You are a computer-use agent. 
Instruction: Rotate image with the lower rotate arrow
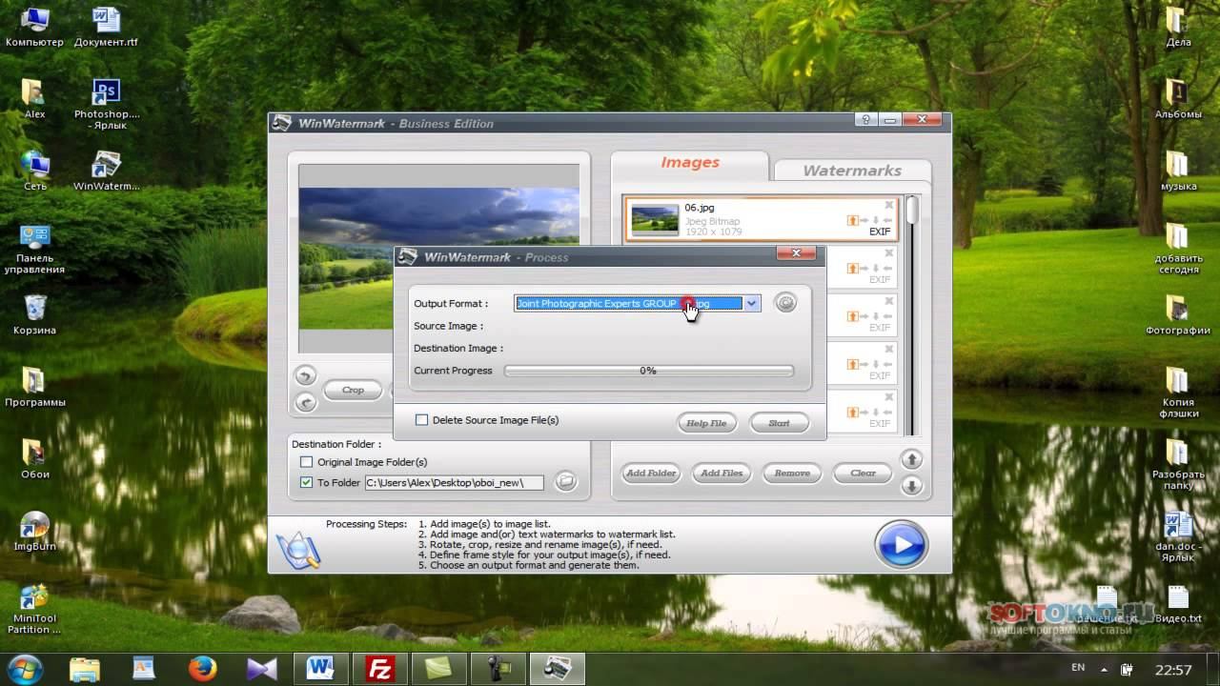point(305,402)
